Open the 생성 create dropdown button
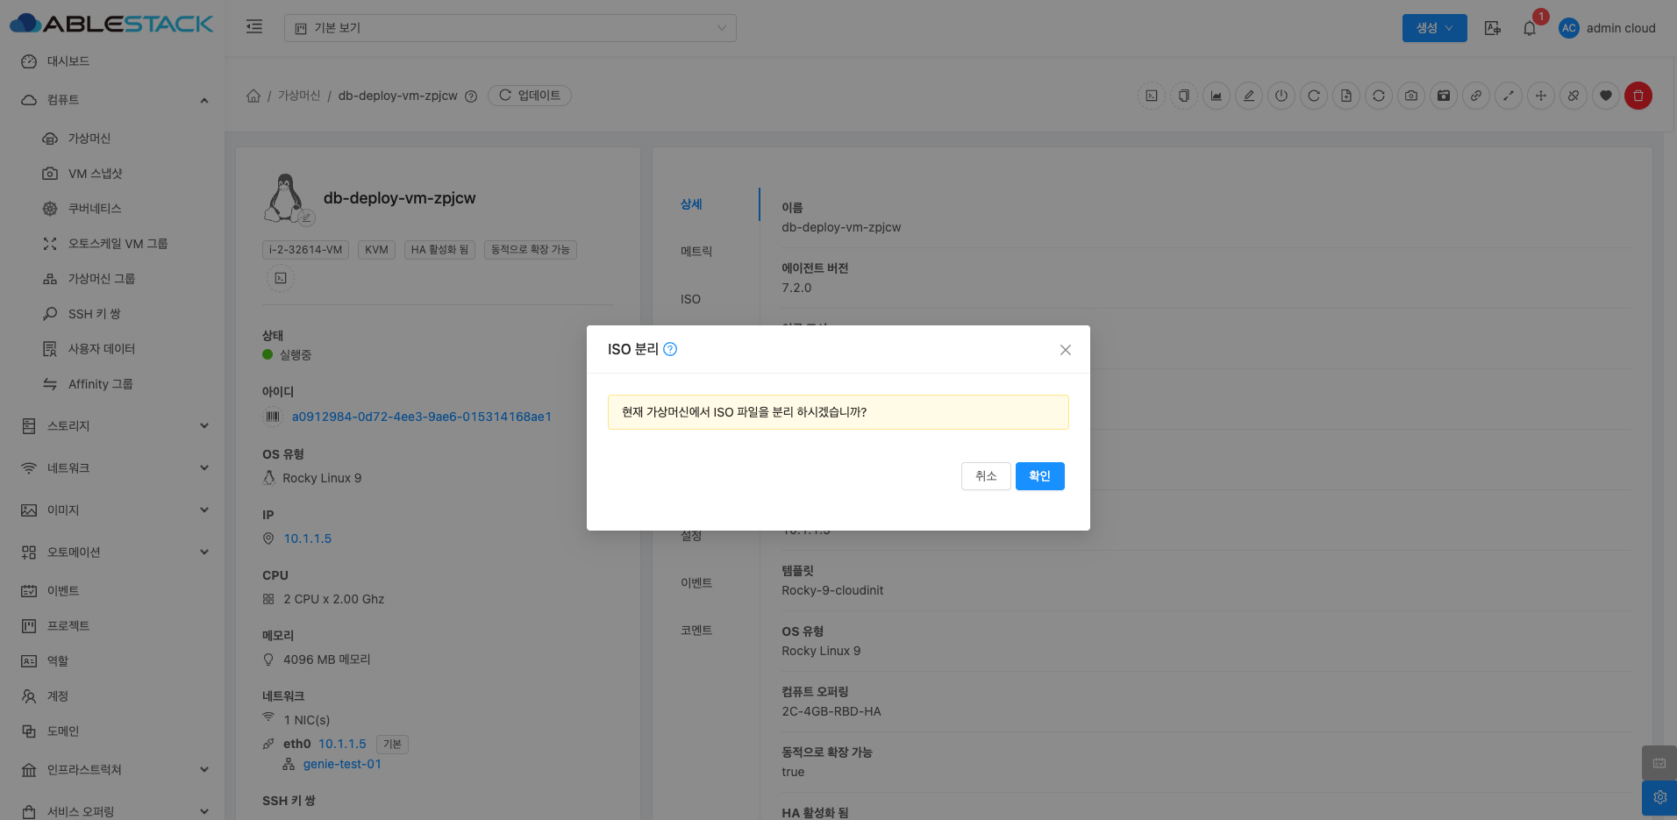This screenshot has width=1677, height=820. (x=1434, y=28)
